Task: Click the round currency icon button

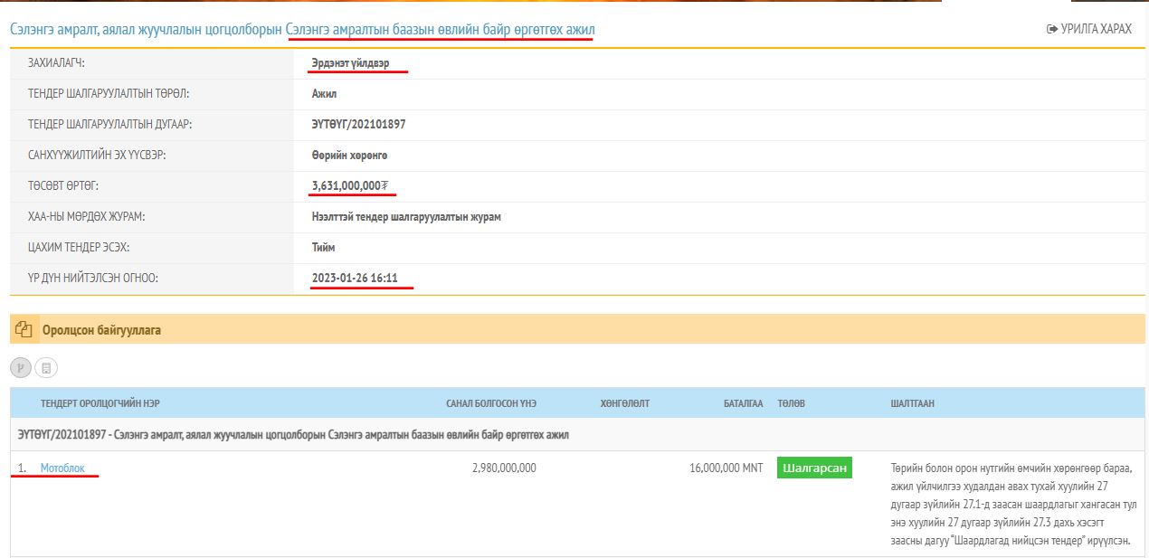Action: [x=21, y=368]
